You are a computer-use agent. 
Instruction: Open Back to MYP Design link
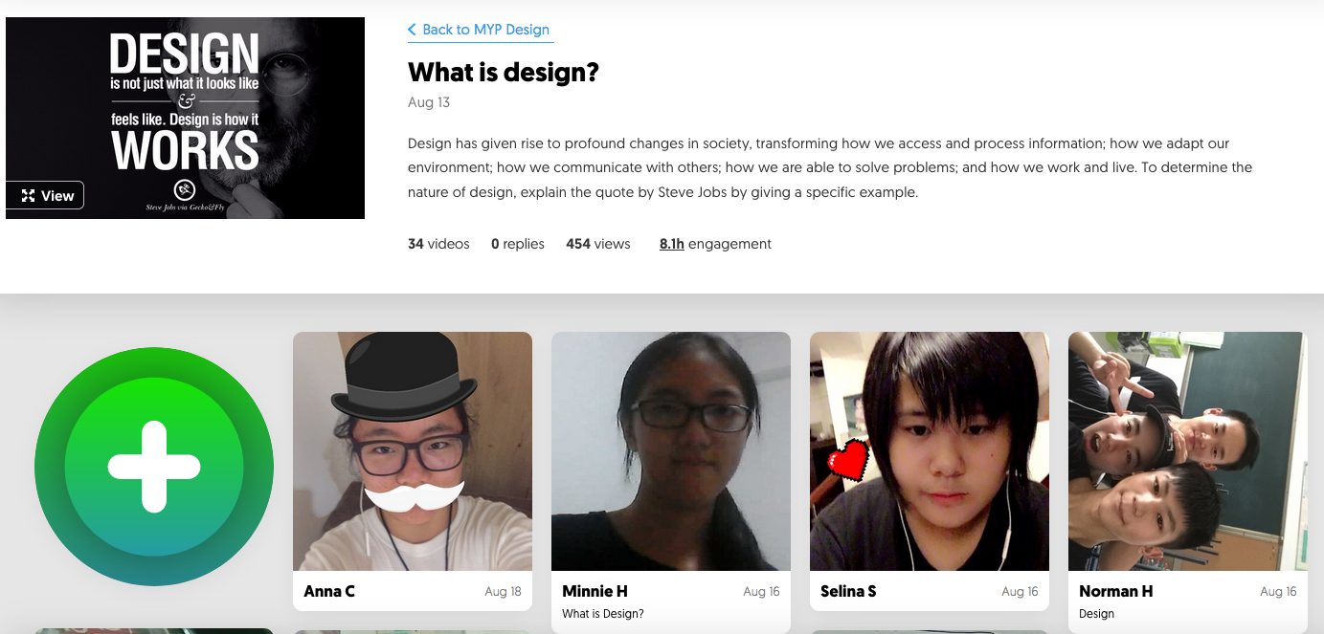pyautogui.click(x=485, y=30)
